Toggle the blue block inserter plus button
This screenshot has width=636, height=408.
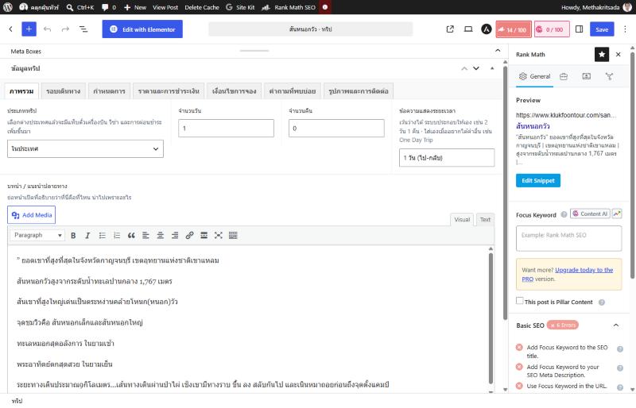pyautogui.click(x=29, y=29)
